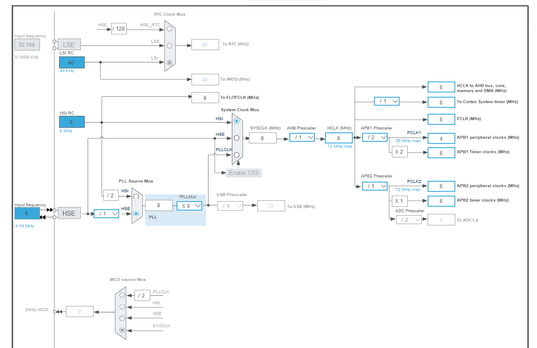Image resolution: width=537 pixels, height=348 pixels.
Task: Click the SYSCLK frequency field
Action: tap(263, 138)
